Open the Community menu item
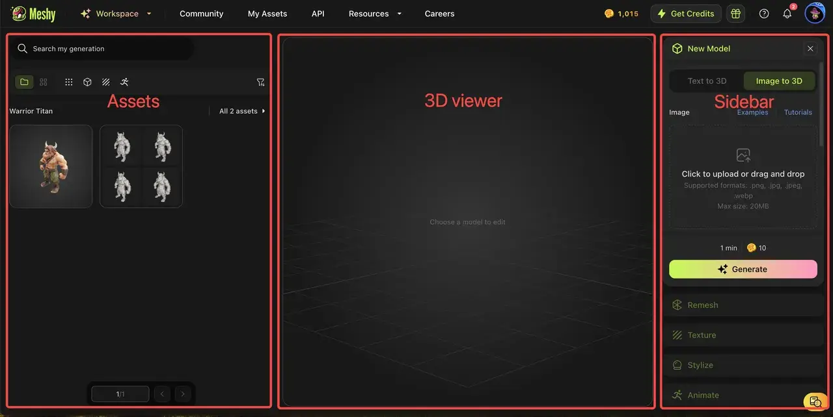This screenshot has height=417, width=833. click(201, 14)
